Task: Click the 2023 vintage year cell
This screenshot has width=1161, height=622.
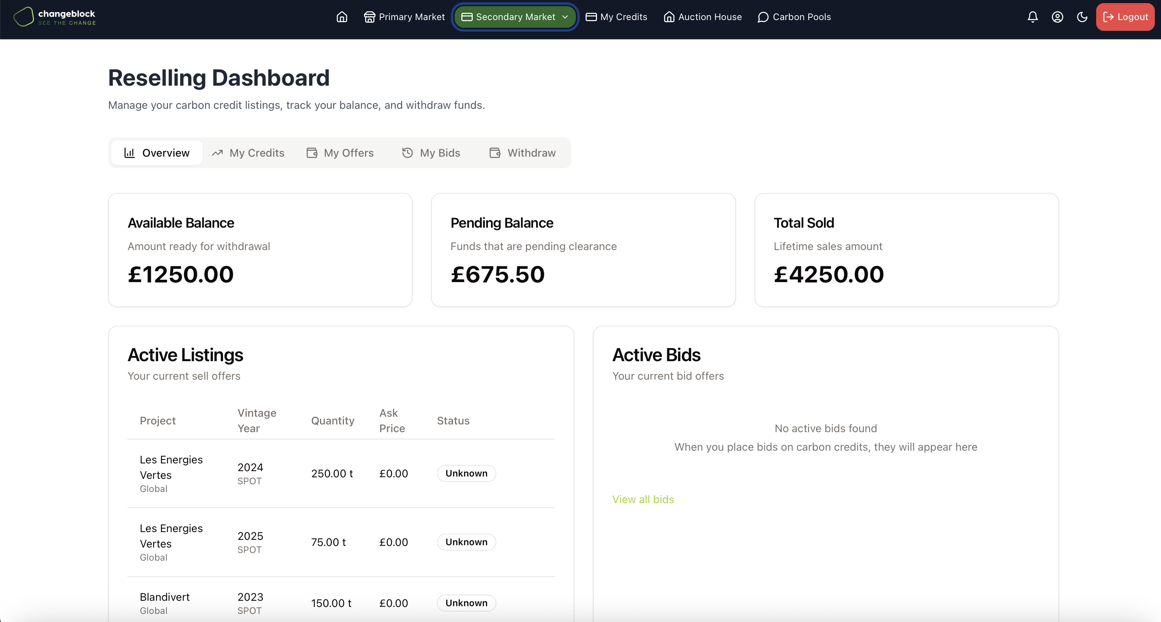Action: [250, 597]
